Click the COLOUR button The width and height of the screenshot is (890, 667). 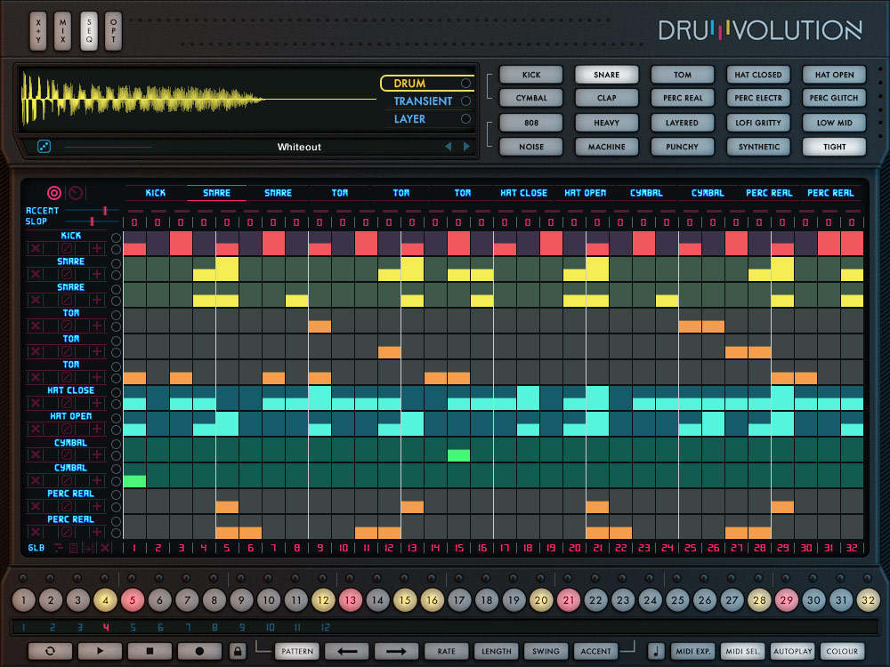(x=842, y=651)
